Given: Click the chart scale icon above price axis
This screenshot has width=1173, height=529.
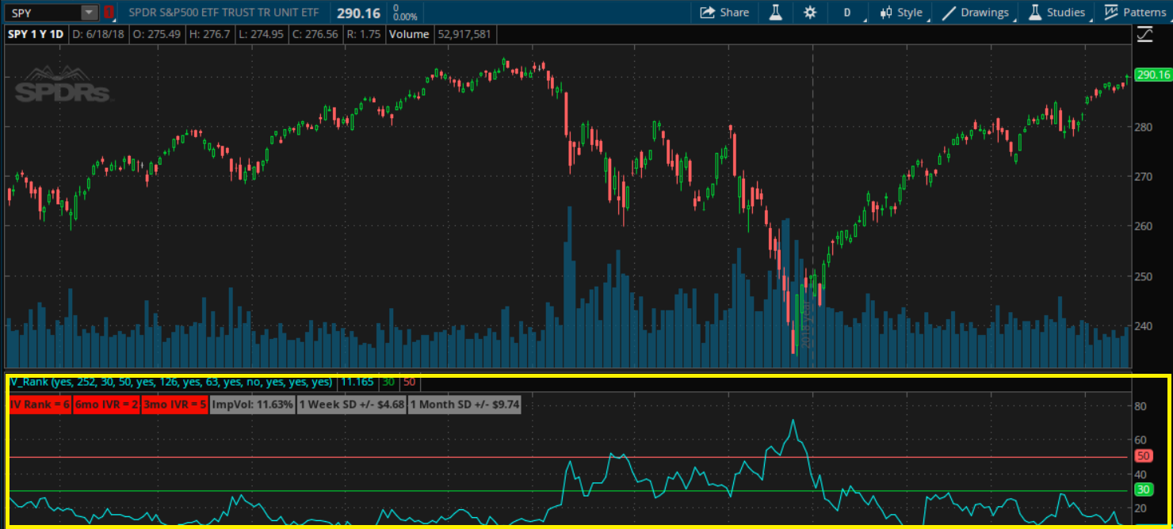Looking at the screenshot, I should (1144, 34).
